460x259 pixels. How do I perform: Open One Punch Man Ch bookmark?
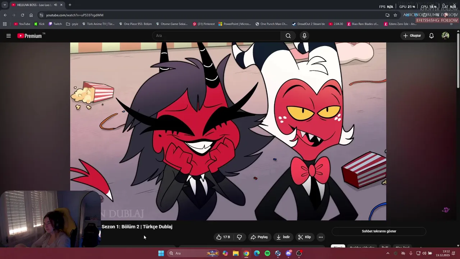pos(271,24)
